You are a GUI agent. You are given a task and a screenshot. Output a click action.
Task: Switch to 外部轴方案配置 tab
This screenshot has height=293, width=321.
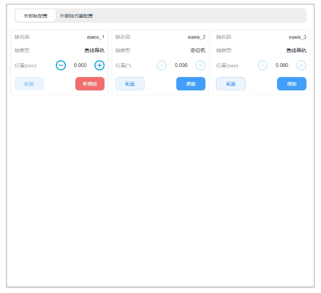[x=76, y=16]
